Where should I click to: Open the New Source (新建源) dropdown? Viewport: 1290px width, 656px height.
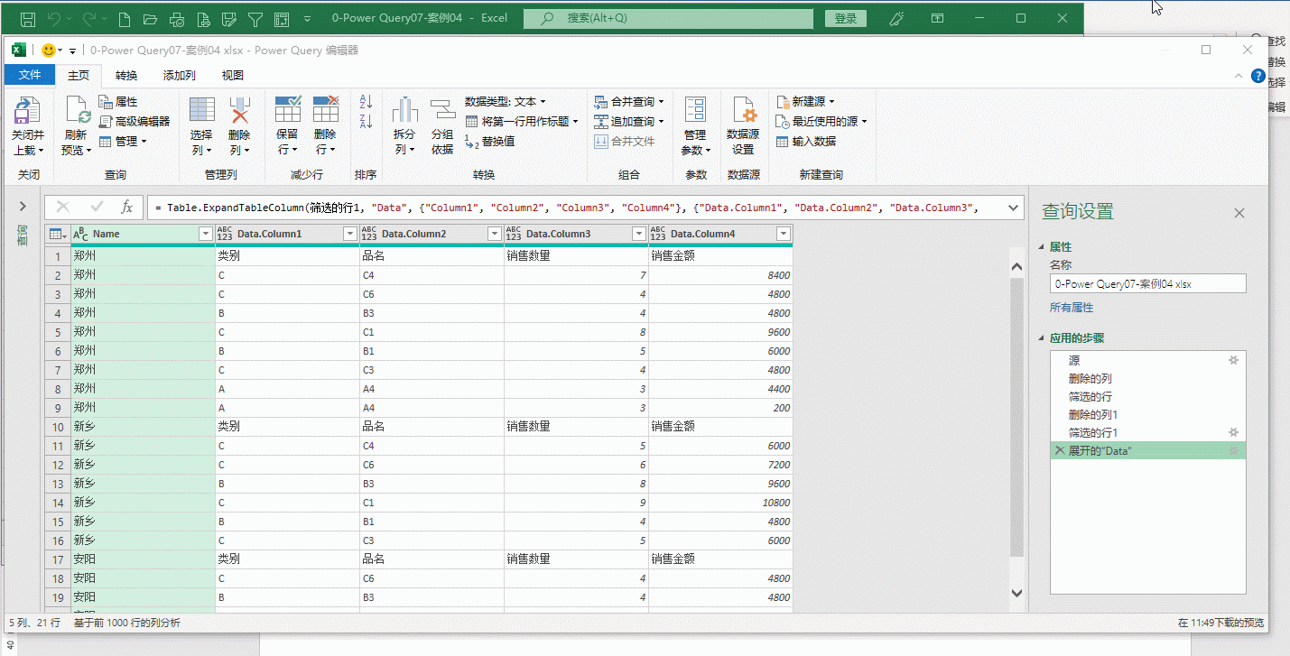coord(806,102)
